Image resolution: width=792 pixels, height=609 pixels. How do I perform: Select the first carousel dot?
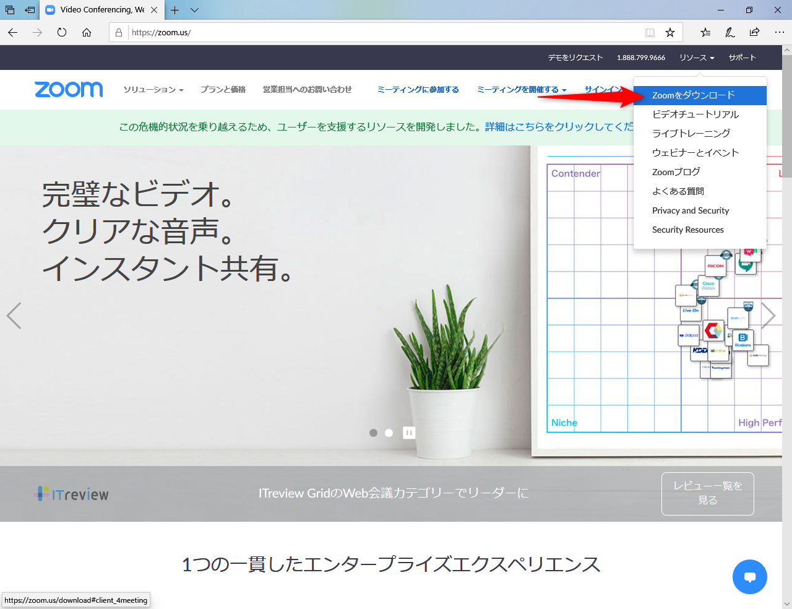click(x=373, y=433)
